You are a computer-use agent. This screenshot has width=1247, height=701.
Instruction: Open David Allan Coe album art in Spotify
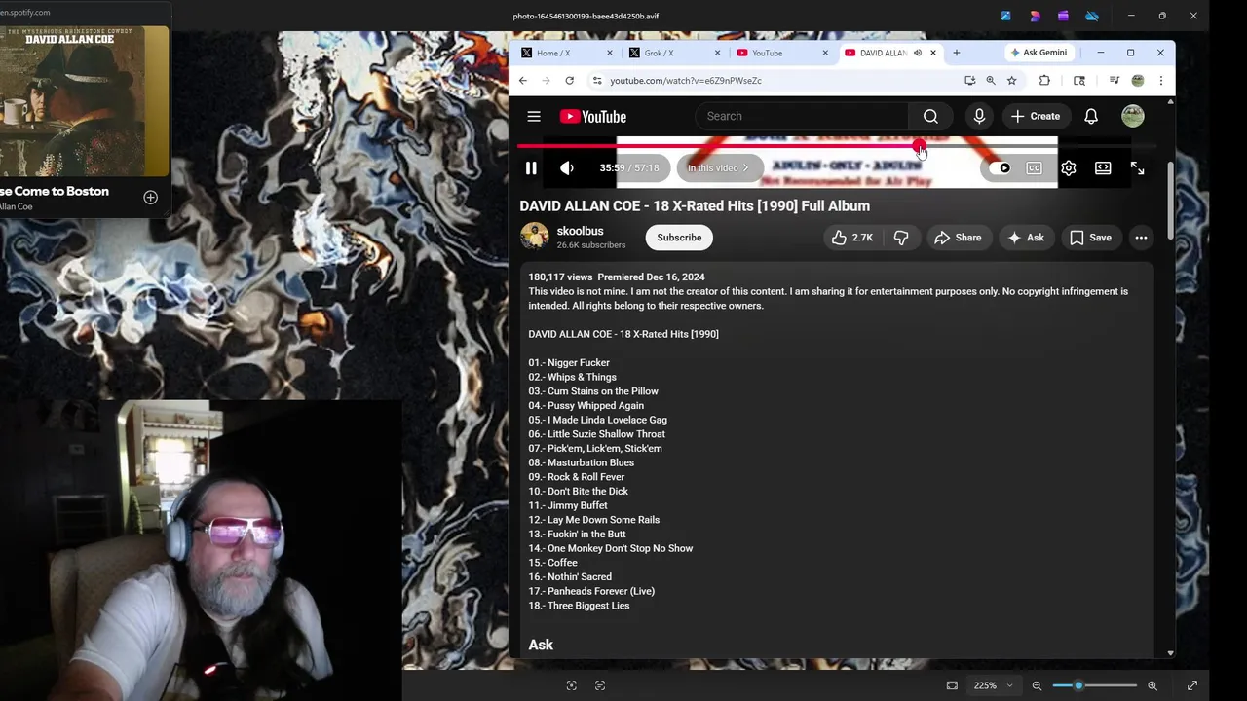(x=84, y=100)
